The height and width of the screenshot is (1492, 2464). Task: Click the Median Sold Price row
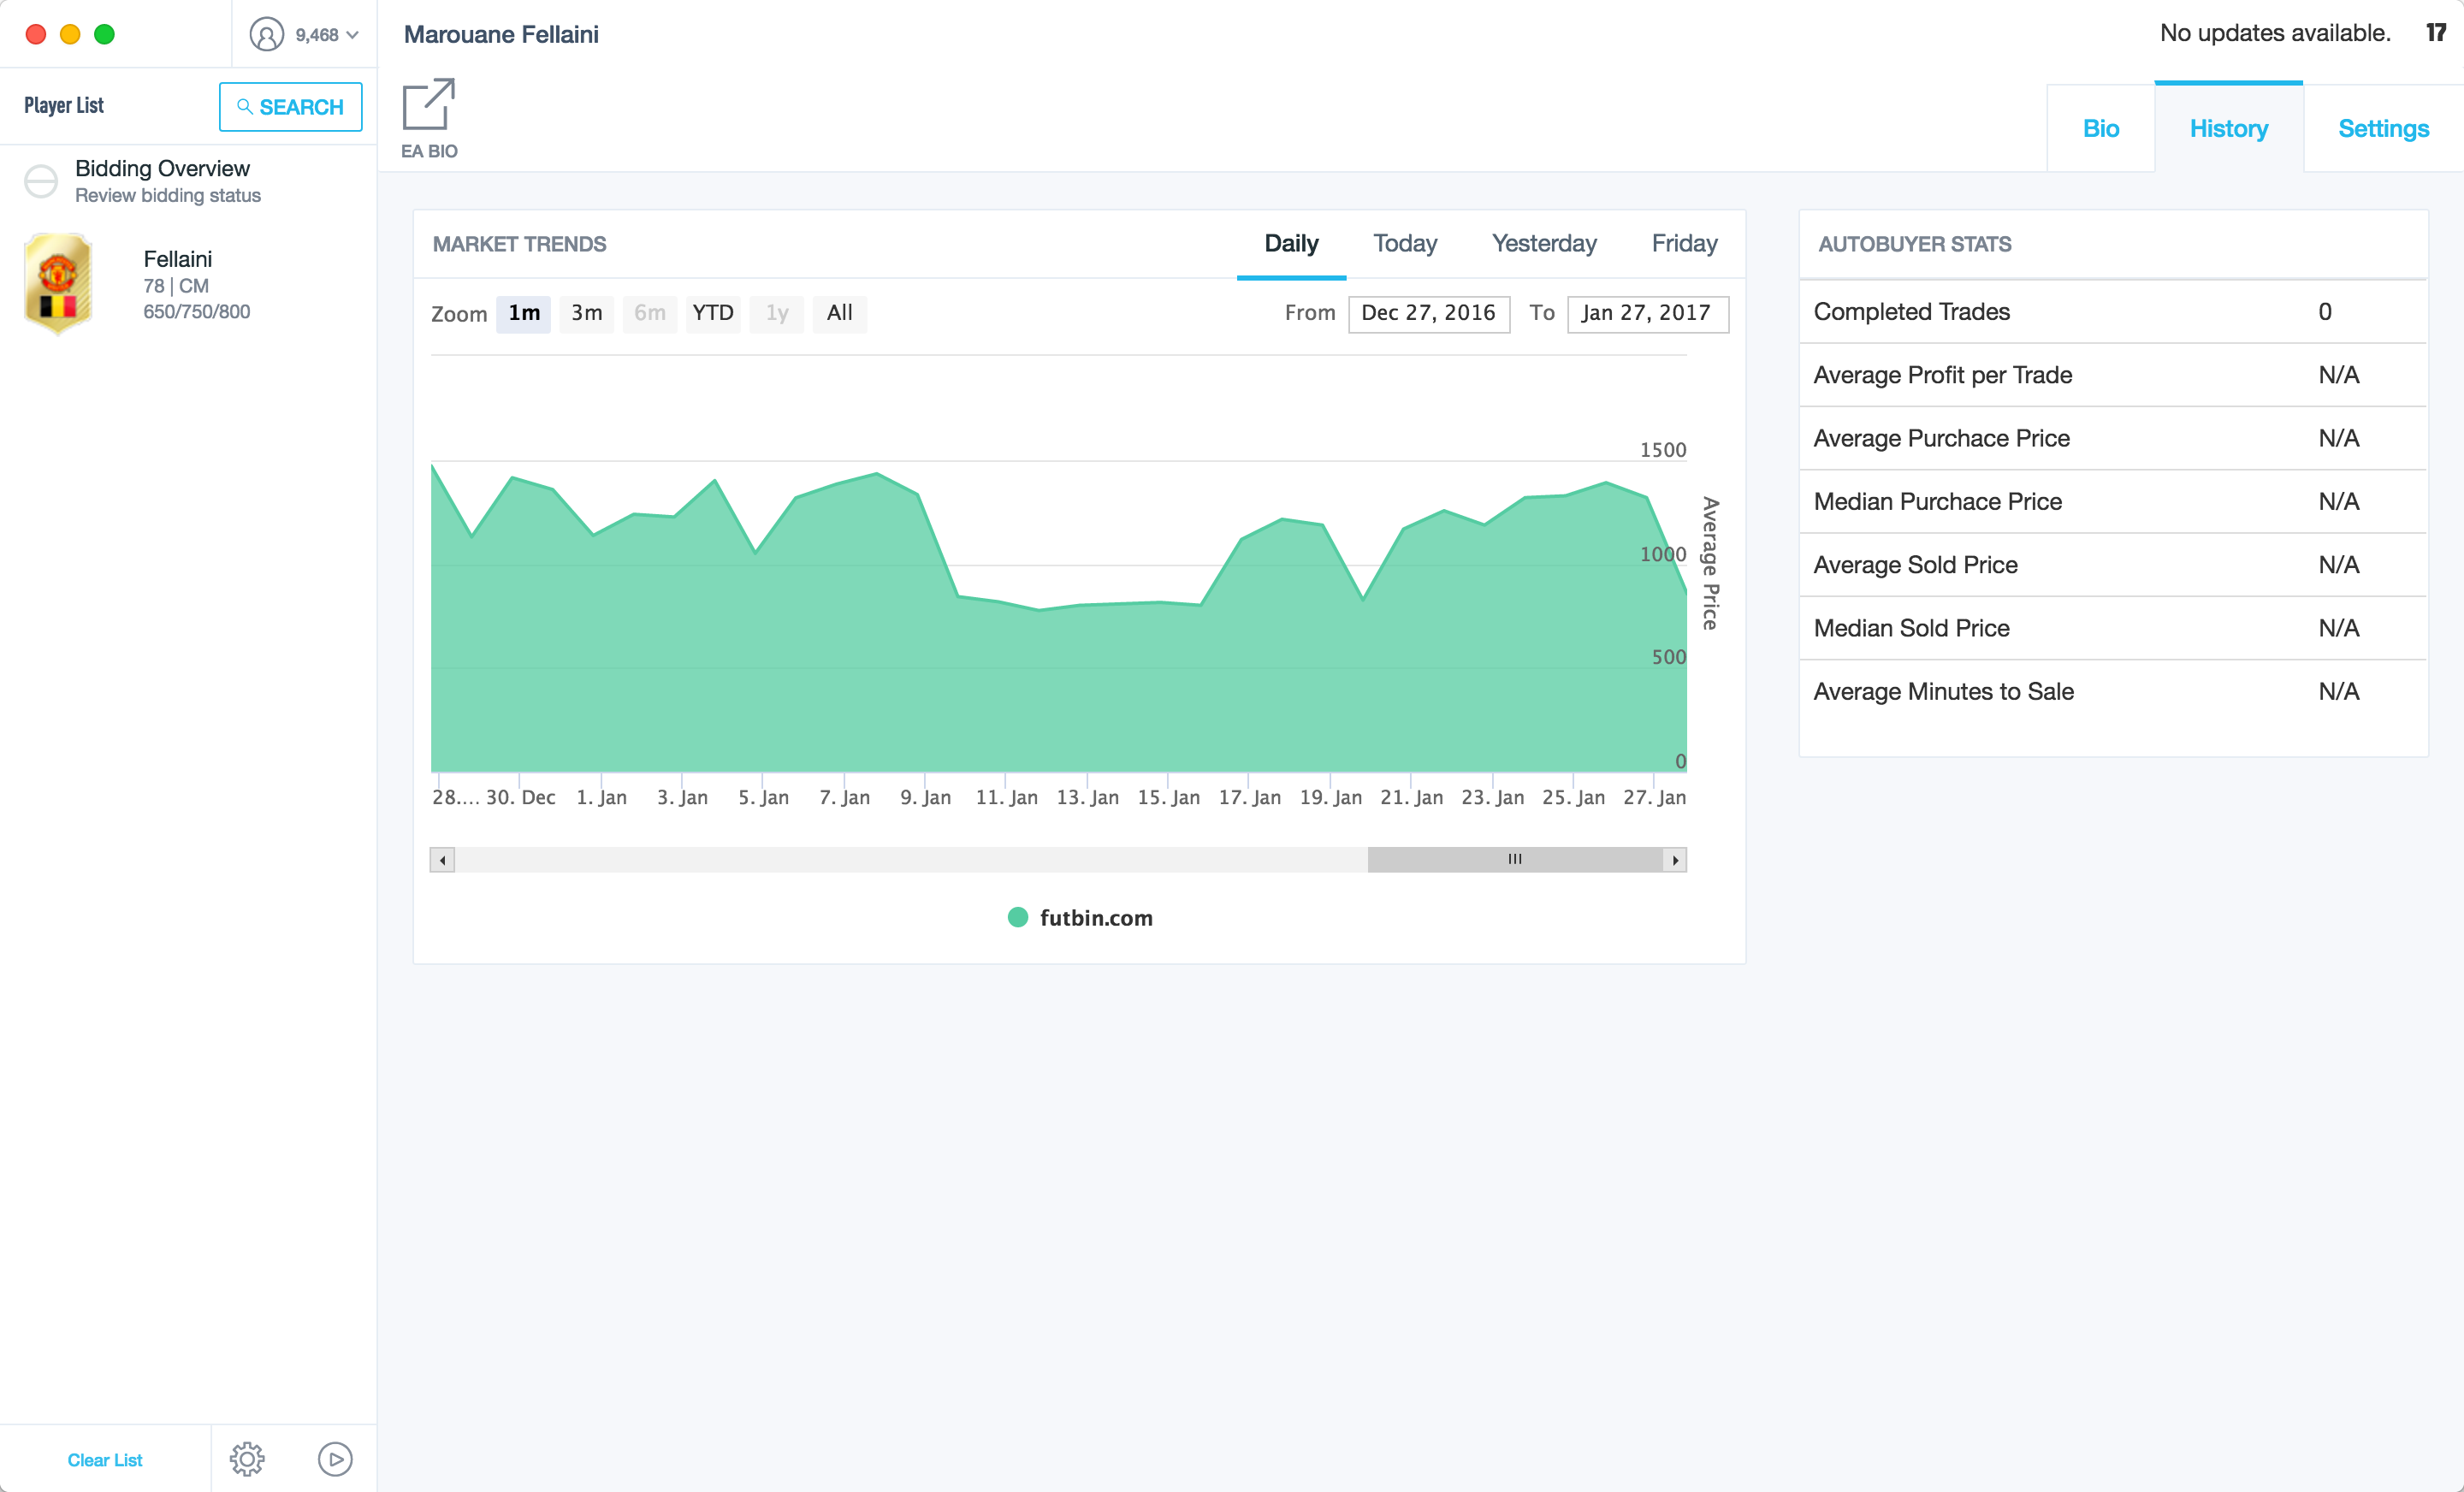coord(2113,628)
